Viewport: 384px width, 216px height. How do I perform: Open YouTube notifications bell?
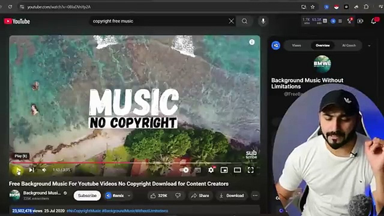[x=374, y=21]
